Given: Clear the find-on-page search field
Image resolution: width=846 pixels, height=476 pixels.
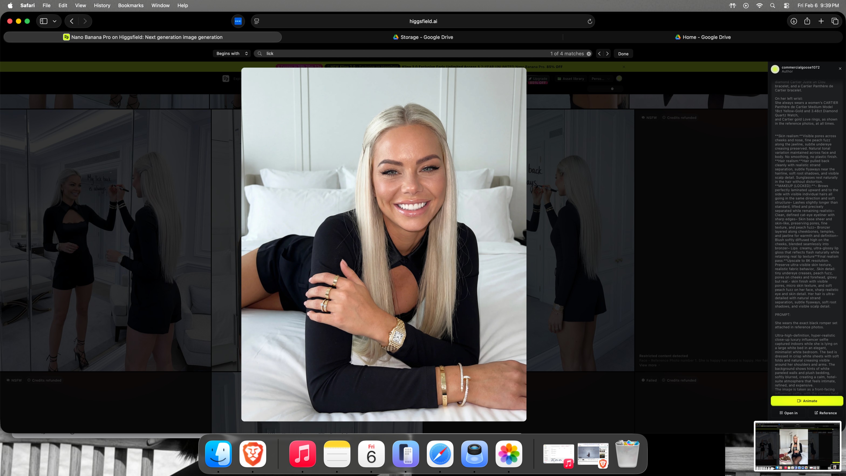Looking at the screenshot, I should tap(589, 53).
